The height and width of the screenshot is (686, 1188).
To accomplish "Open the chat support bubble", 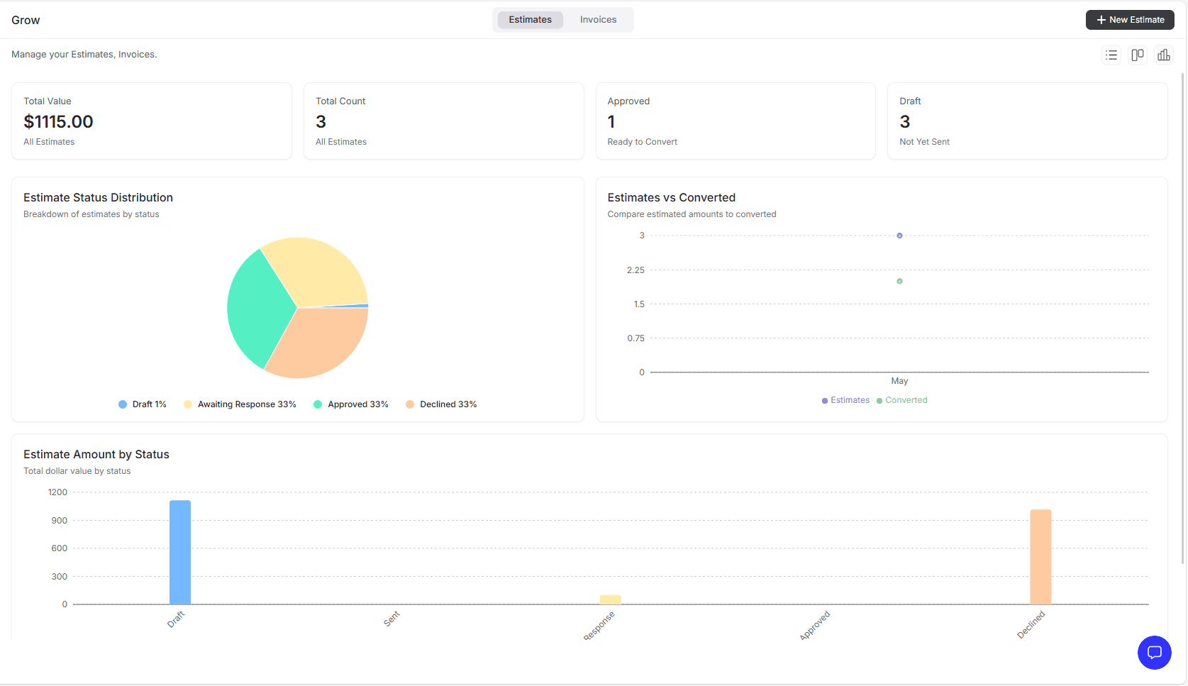I will coord(1154,653).
